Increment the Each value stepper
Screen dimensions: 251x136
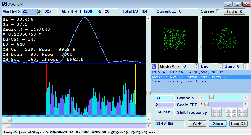221,65
